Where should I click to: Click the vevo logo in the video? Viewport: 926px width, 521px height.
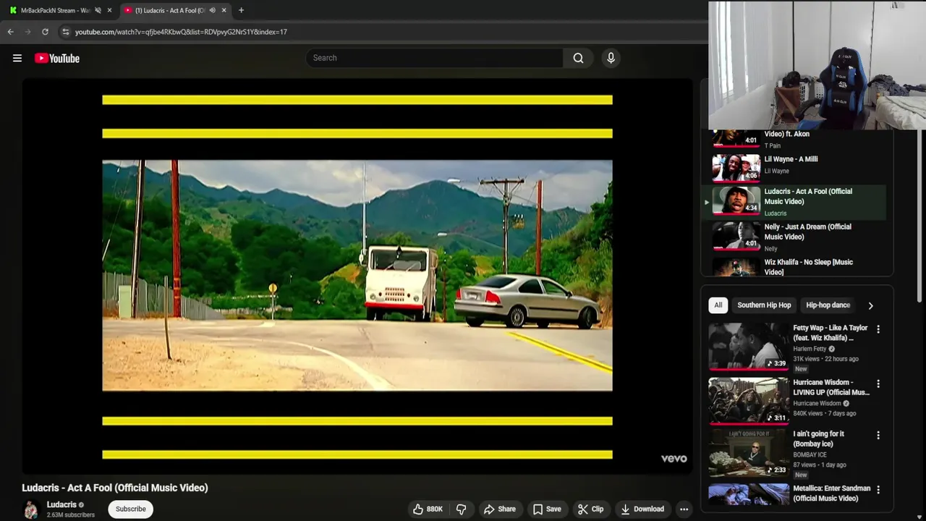674,459
